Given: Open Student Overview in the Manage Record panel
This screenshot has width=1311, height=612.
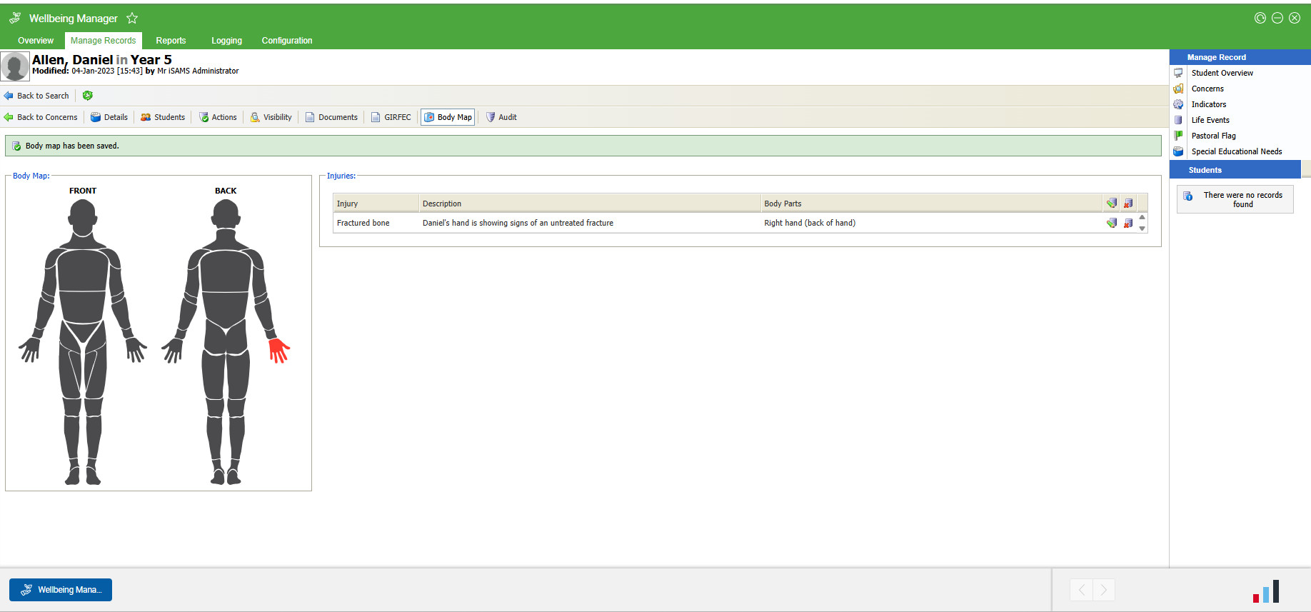Looking at the screenshot, I should [1222, 73].
